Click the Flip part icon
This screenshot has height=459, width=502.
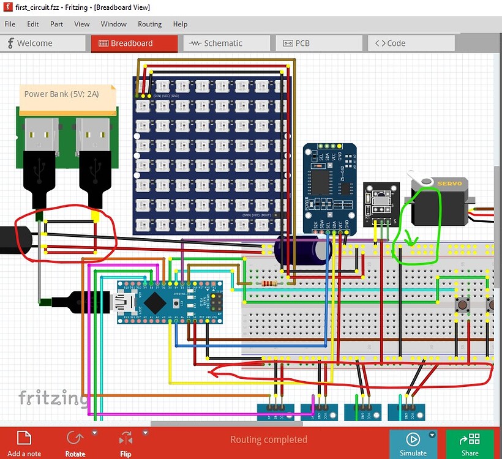click(125, 438)
